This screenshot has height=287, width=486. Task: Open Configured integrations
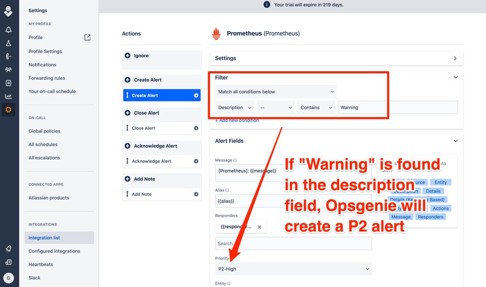tap(54, 251)
